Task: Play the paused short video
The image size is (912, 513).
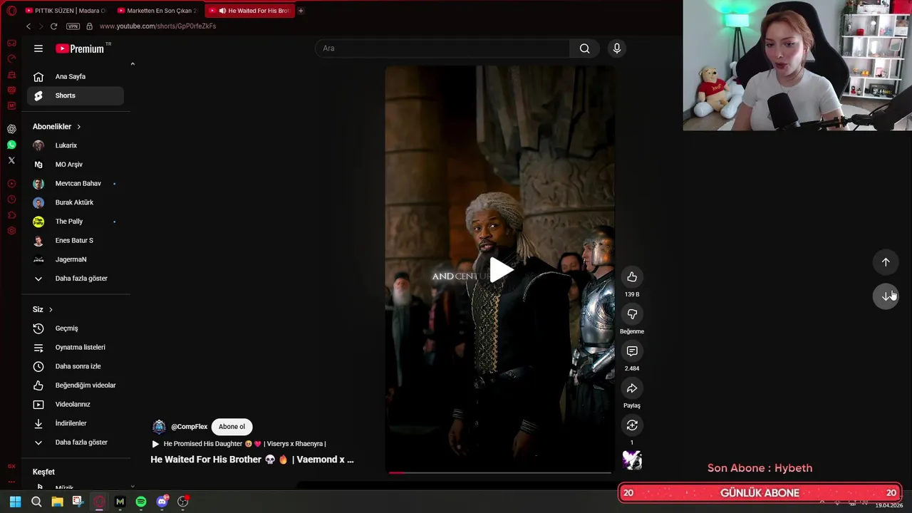Action: pyautogui.click(x=500, y=270)
